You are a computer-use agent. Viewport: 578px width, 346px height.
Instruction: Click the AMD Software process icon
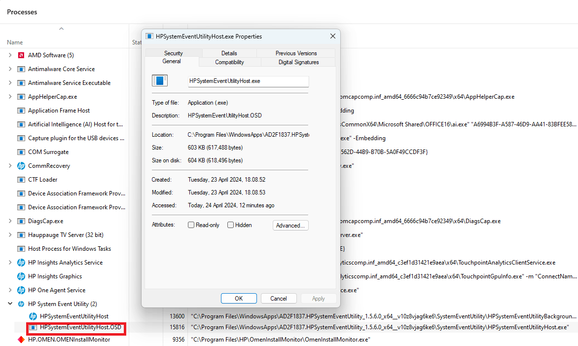(x=21, y=55)
